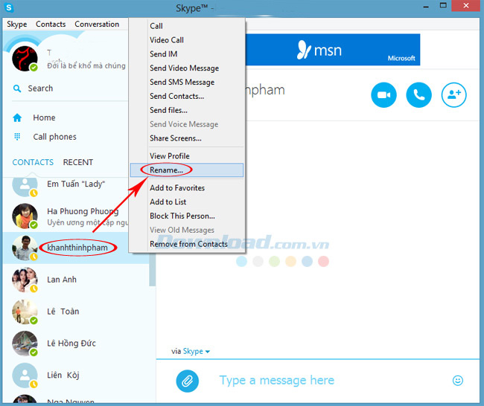This screenshot has height=406, width=484.
Task: Choose Send IM from the context menu
Action: pyautogui.click(x=187, y=54)
